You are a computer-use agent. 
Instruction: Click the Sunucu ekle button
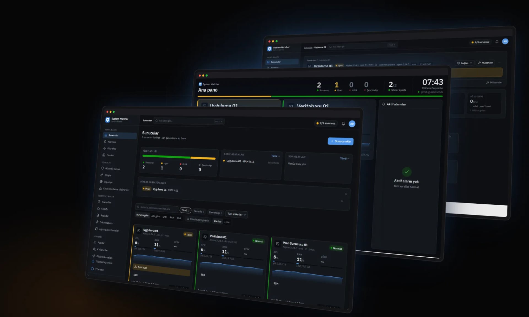coord(341,141)
